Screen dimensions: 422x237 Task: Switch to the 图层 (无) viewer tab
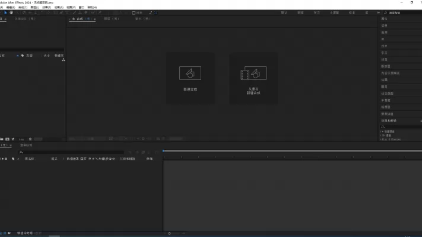point(112,19)
